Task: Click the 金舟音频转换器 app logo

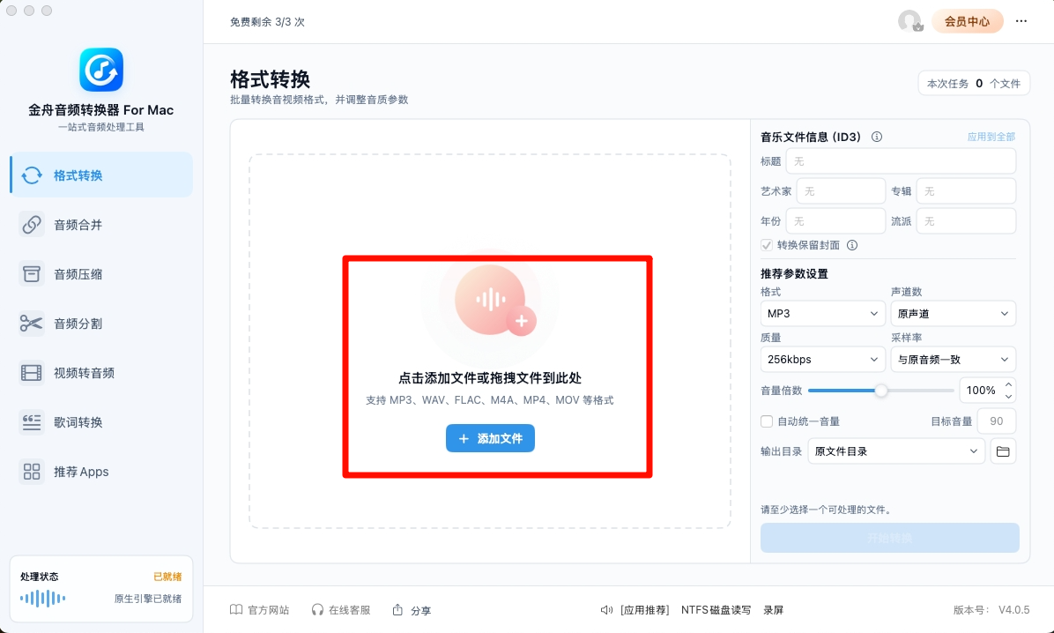Action: [x=100, y=70]
